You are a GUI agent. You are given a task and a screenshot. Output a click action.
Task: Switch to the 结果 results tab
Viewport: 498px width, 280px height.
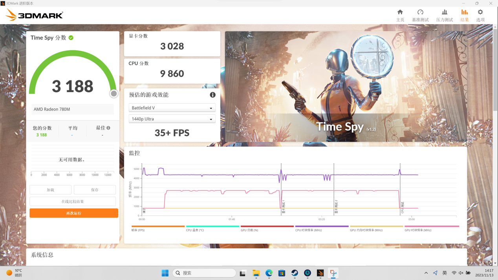pyautogui.click(x=465, y=15)
